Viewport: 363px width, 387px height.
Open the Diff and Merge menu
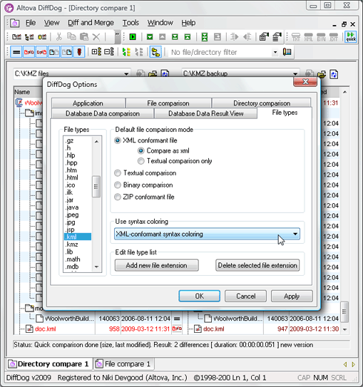point(91,23)
